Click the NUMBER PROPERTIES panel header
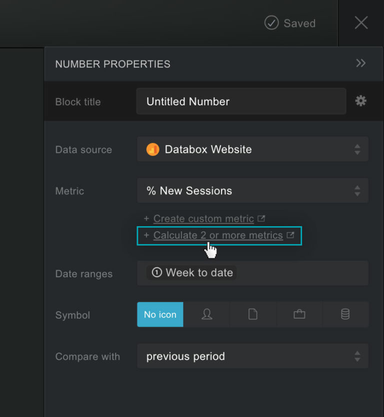The image size is (384, 417). click(x=112, y=64)
